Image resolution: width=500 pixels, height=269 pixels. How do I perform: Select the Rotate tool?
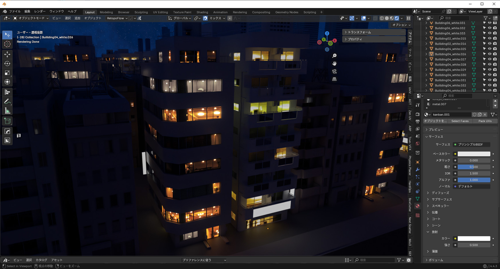[7, 64]
